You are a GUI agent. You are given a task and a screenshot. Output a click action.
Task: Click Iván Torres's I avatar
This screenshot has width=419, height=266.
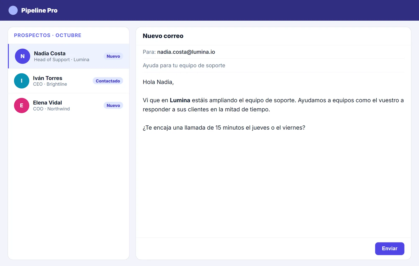(21, 81)
